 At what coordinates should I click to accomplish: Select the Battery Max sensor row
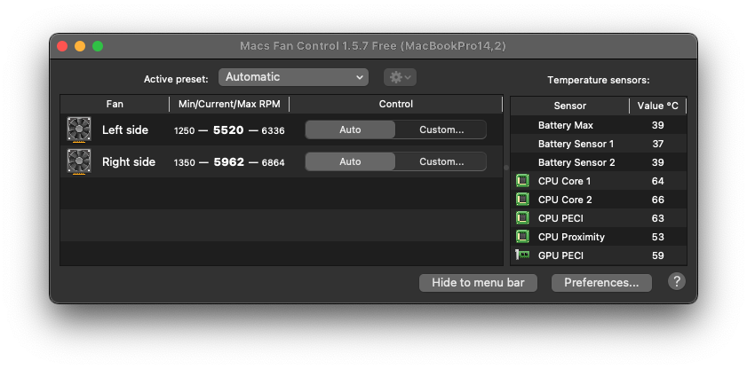(x=599, y=125)
